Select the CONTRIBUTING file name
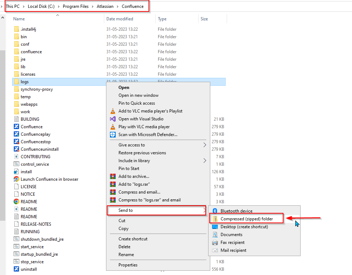Screen dimensions: 352x275 tap(35, 157)
